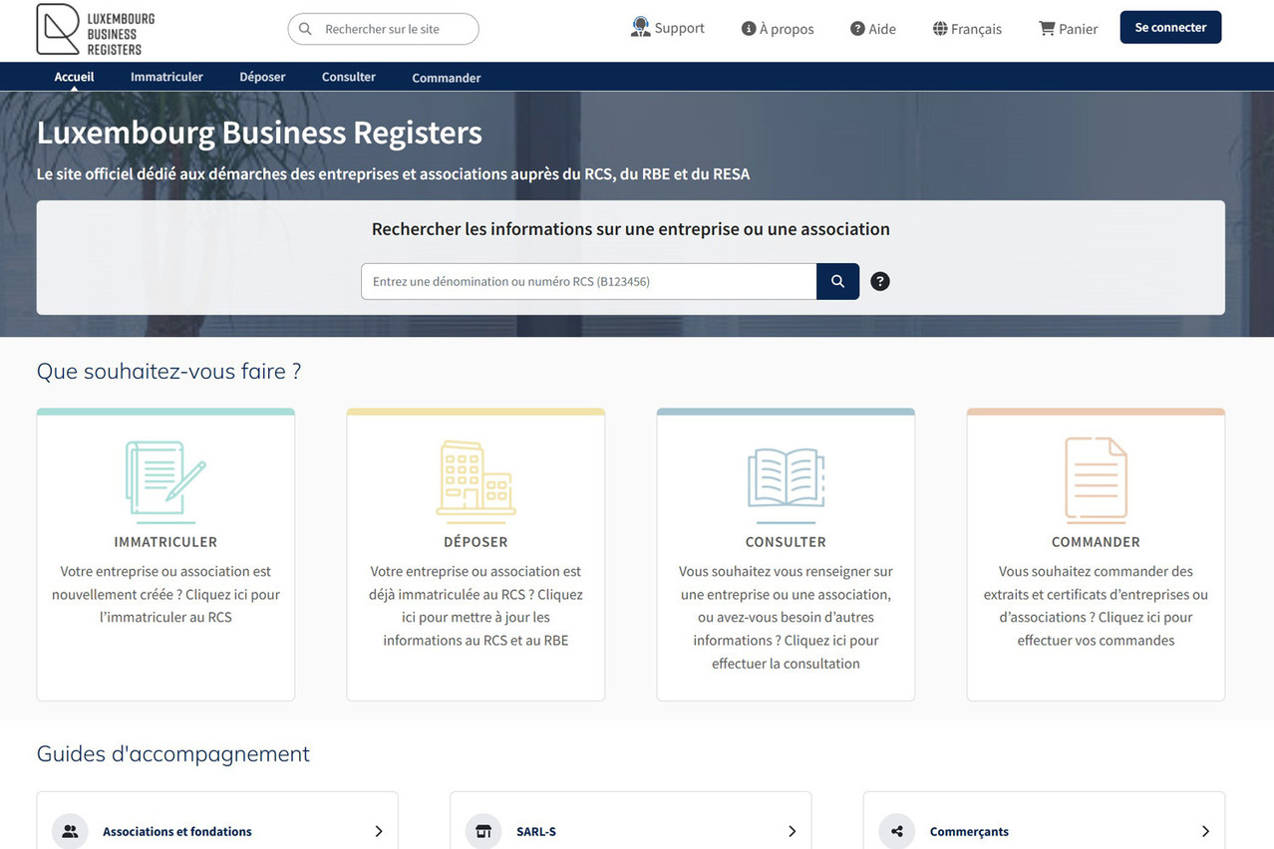The image size is (1274, 849).
Task: Open the Français language selector
Action: coord(966,28)
